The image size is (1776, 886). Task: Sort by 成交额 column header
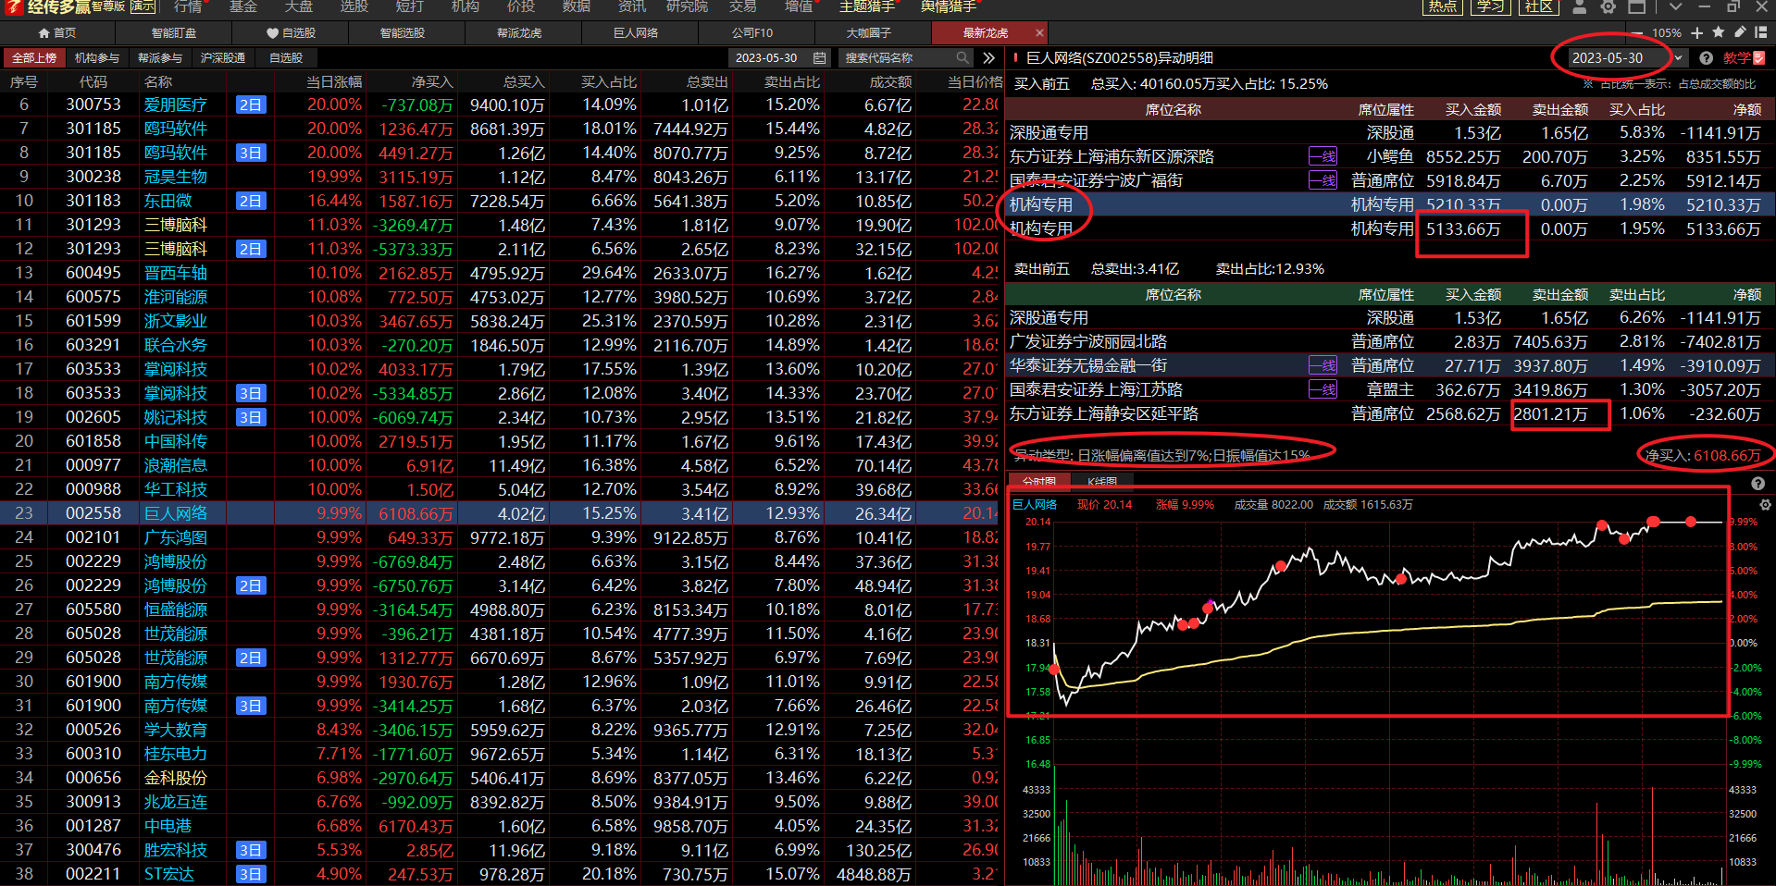[x=891, y=81]
